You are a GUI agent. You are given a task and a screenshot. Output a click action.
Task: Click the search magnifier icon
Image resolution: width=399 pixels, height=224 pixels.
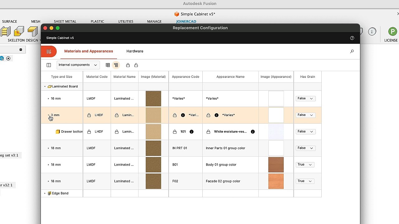(x=352, y=51)
